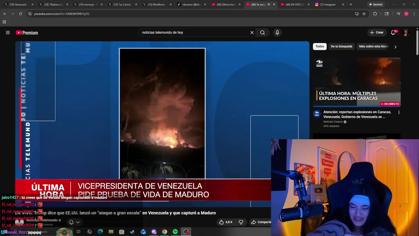Open Spotify from the taskbar

(175, 232)
